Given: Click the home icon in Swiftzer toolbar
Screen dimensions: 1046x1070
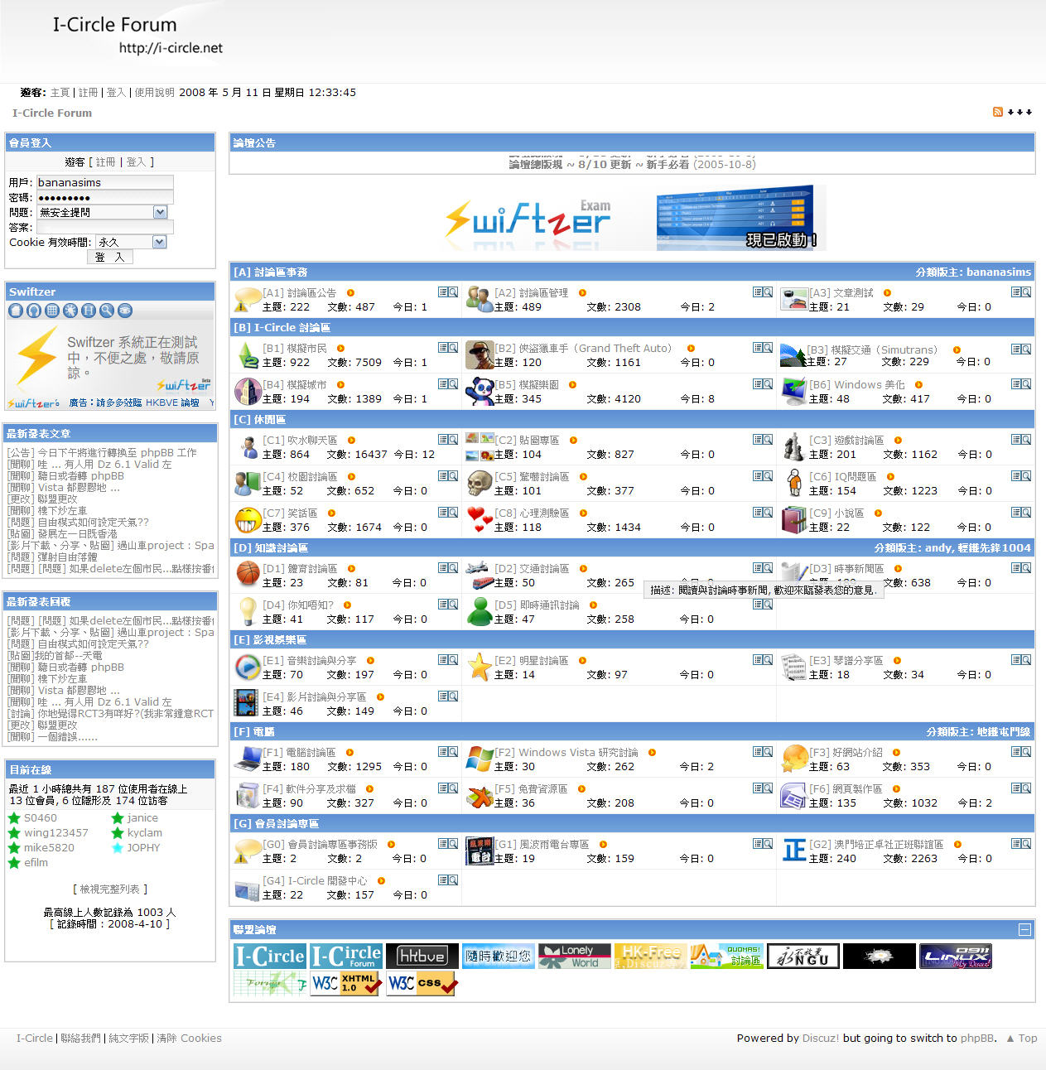Looking at the screenshot, I should tap(16, 311).
